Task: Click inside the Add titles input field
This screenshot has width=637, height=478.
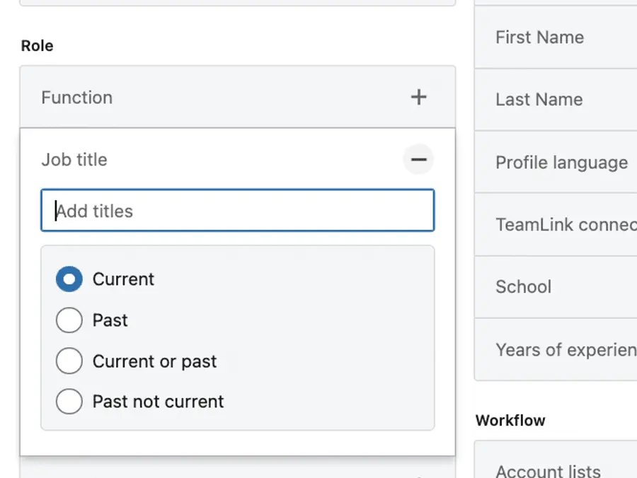Action: pyautogui.click(x=237, y=210)
